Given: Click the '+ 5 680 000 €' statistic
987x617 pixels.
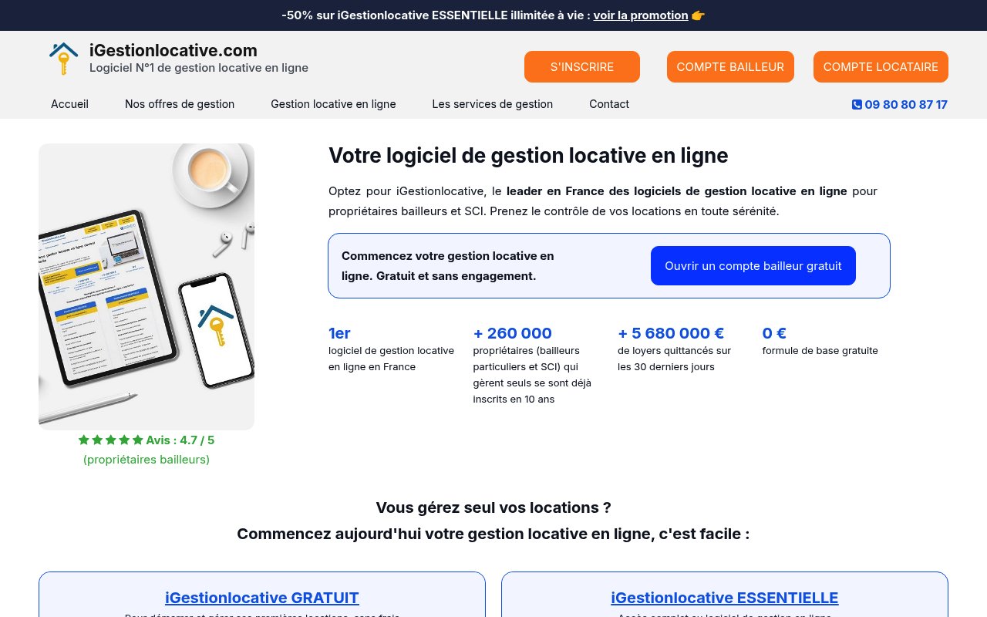Looking at the screenshot, I should pos(671,333).
